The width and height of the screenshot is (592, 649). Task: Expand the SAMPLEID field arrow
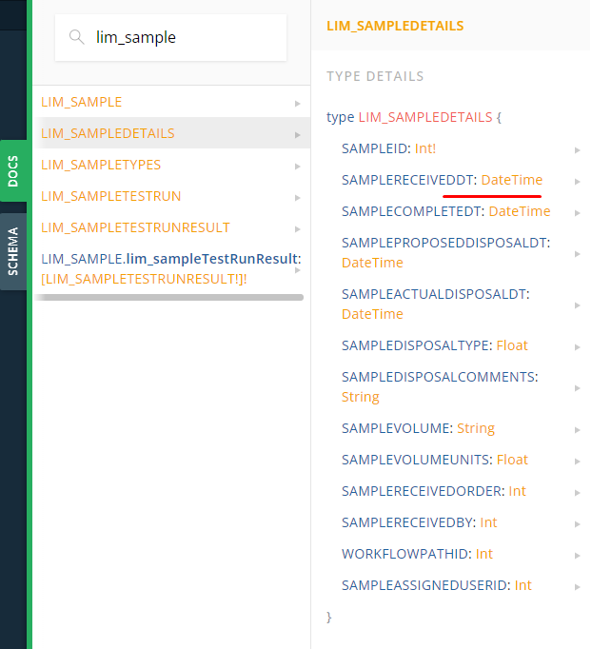pos(578,149)
